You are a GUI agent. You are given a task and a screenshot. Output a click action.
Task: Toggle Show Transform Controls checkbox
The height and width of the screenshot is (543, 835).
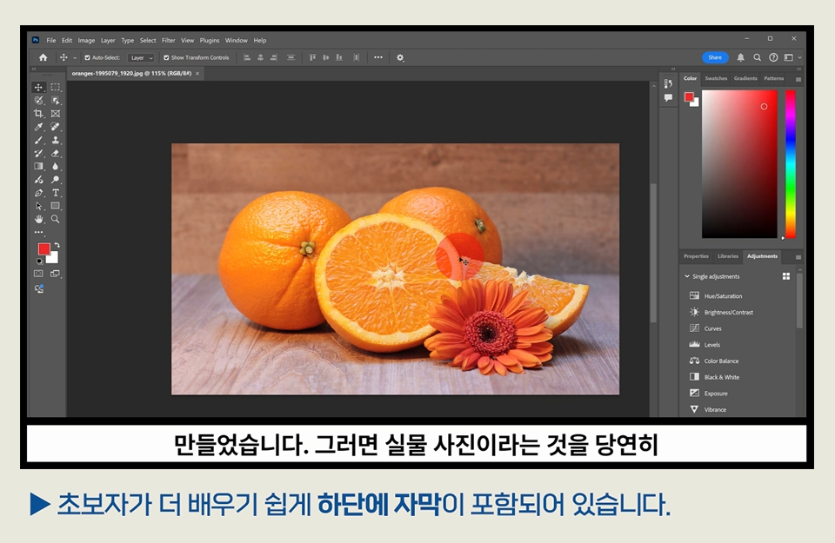pyautogui.click(x=166, y=57)
